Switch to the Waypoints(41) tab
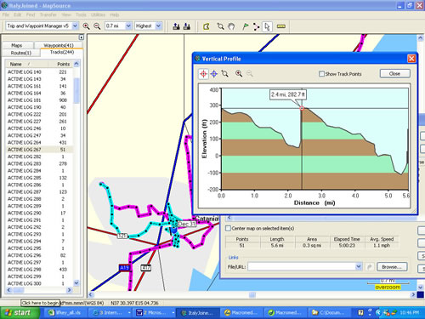Viewport: 425px width, 319px height. 59,45
